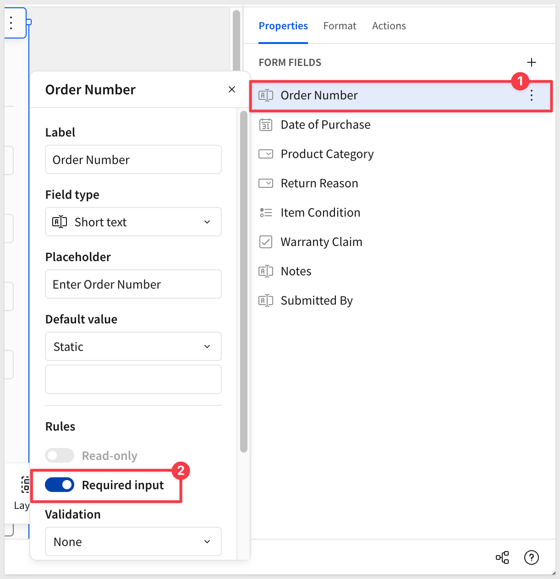Close the Order Number settings popup
560x579 pixels.
point(232,89)
